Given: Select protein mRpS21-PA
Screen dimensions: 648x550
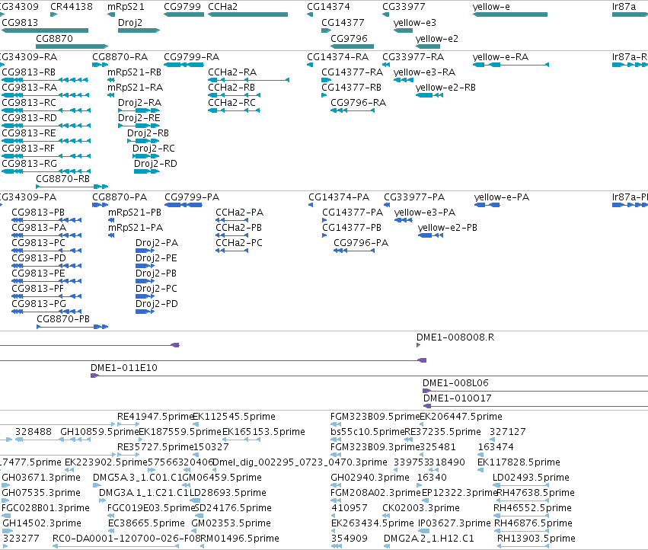Looking at the screenshot, I should coord(111,235).
